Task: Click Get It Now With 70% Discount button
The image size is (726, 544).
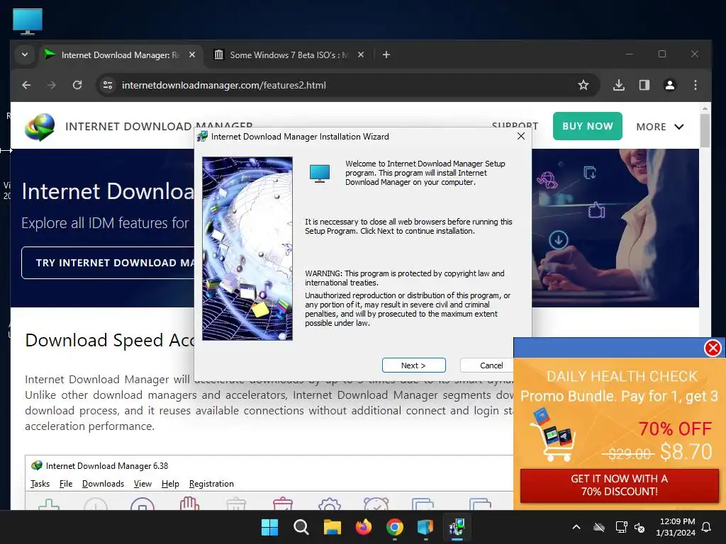Action: 619,484
